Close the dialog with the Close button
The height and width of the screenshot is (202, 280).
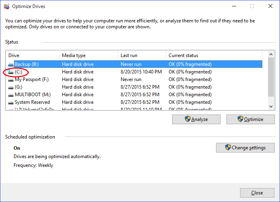(x=257, y=193)
